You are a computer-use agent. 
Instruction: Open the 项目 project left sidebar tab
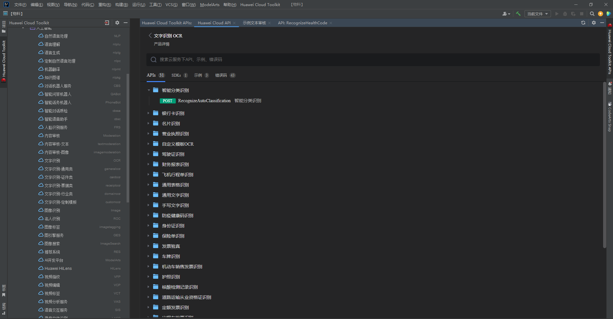[4, 27]
